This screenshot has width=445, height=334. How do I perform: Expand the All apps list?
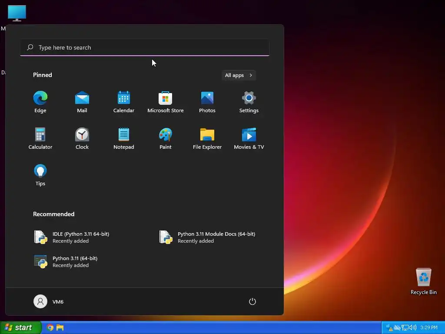(239, 75)
